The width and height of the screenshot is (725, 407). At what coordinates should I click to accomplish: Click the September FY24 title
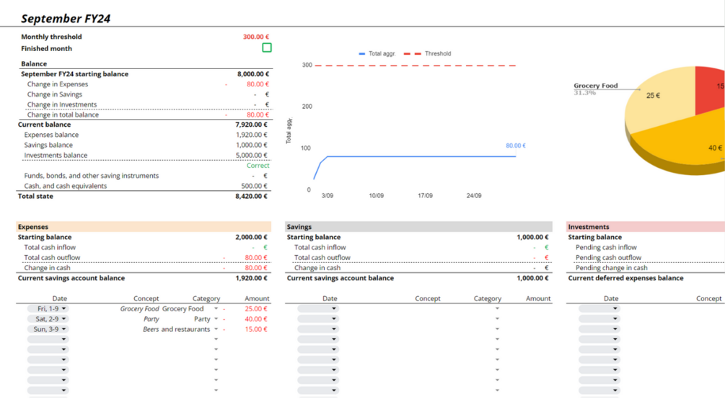pos(66,19)
